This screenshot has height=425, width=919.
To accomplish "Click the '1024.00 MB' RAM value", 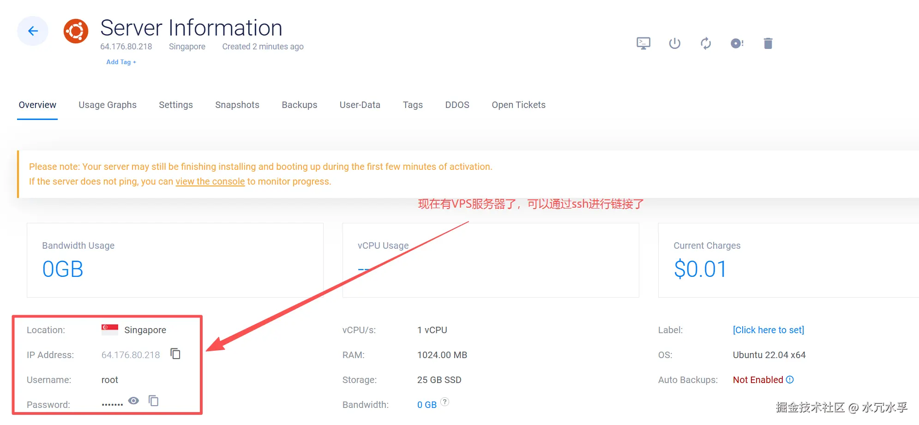I will [x=442, y=355].
